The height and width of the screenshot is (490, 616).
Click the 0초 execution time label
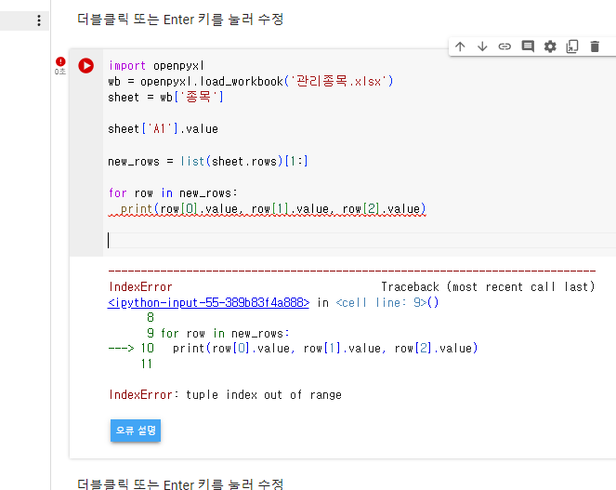[60, 72]
